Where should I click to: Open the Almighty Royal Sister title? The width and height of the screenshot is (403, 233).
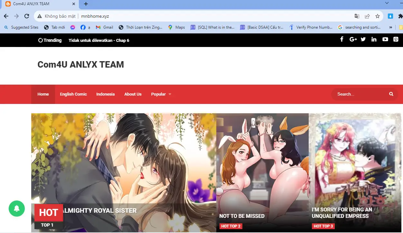point(99,211)
